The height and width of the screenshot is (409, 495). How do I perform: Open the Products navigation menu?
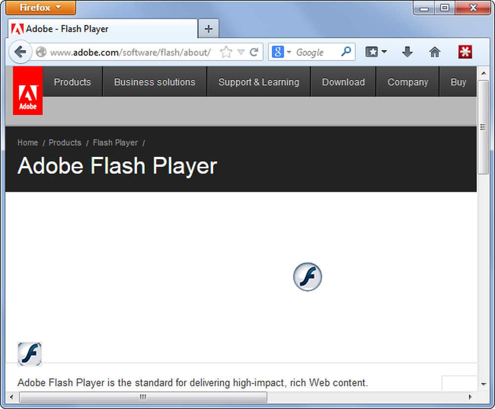pyautogui.click(x=72, y=82)
